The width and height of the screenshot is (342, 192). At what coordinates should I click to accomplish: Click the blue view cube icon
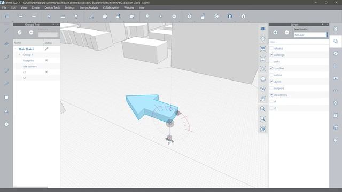point(262,29)
